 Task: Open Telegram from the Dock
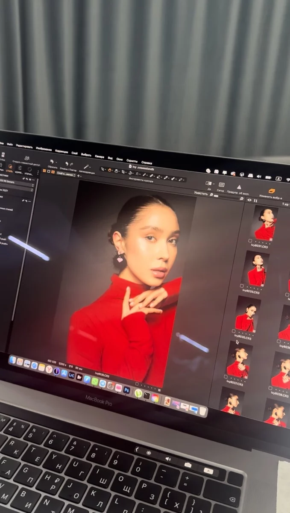tap(103, 383)
